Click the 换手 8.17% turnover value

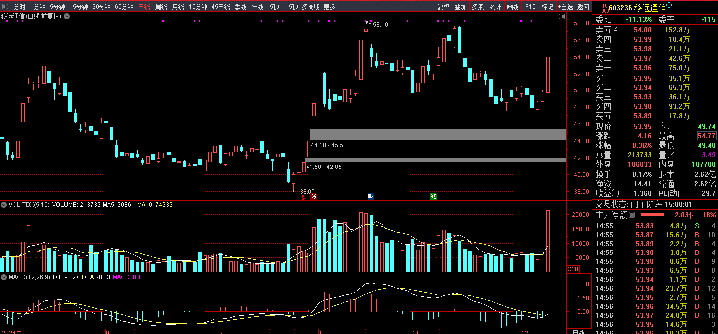pos(642,174)
